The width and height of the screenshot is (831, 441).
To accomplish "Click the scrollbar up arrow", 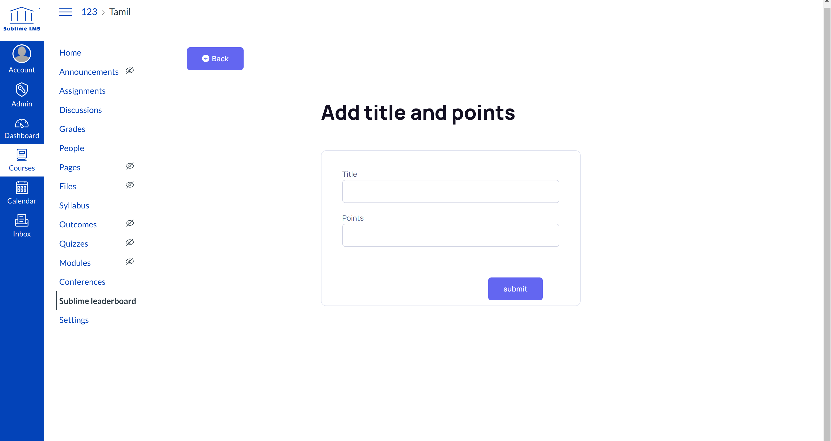I will pos(827,2).
